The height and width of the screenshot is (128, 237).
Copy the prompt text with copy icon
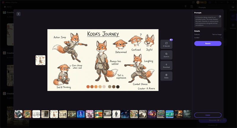220,17
